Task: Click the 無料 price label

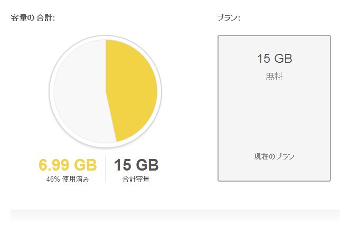Action: pos(274,76)
